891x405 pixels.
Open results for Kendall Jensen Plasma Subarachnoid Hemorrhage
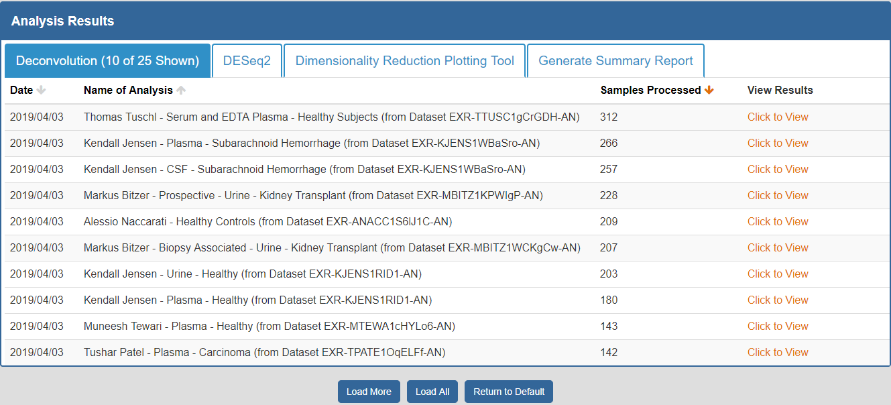coord(778,143)
